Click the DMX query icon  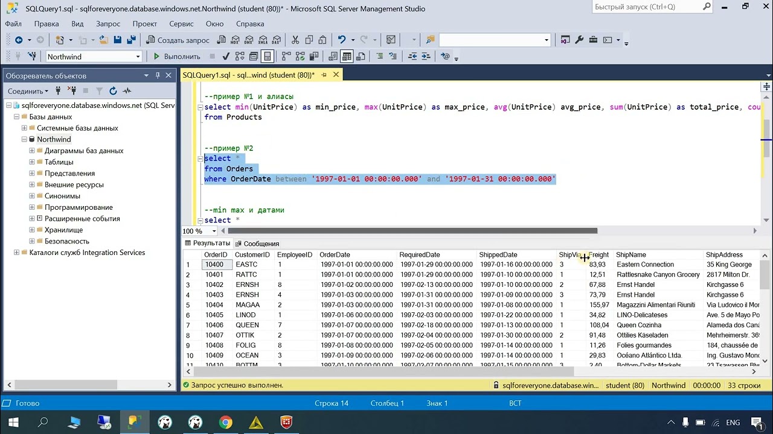click(248, 40)
